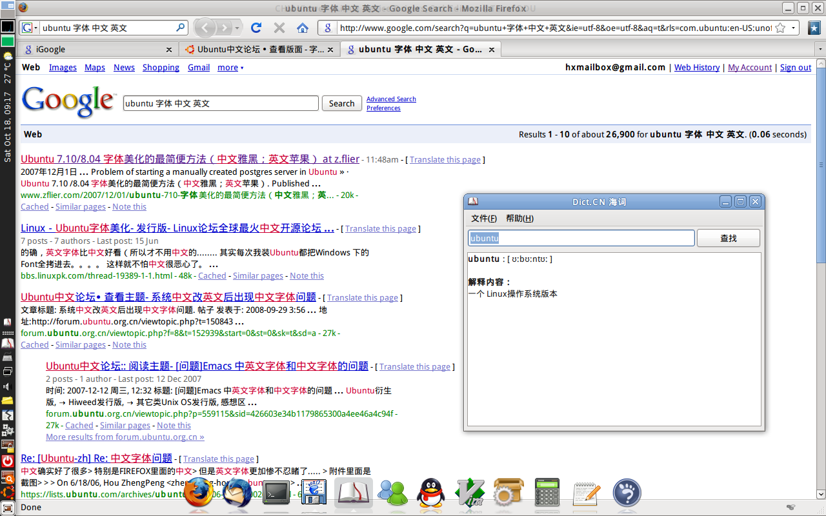This screenshot has height=516, width=826.
Task: Open Web History link
Action: click(697, 67)
